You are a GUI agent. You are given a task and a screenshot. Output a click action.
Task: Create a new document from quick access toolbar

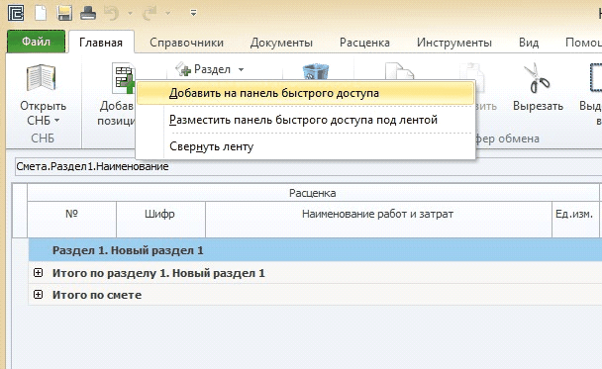[41, 13]
